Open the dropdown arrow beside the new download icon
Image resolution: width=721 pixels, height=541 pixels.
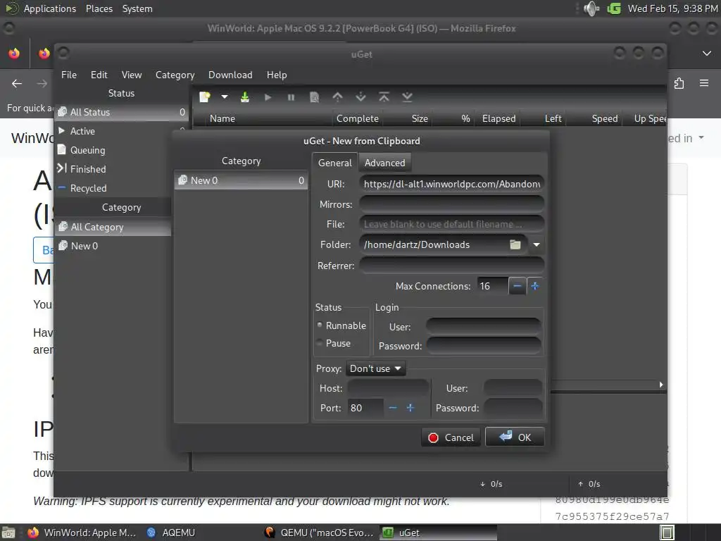pos(225,97)
